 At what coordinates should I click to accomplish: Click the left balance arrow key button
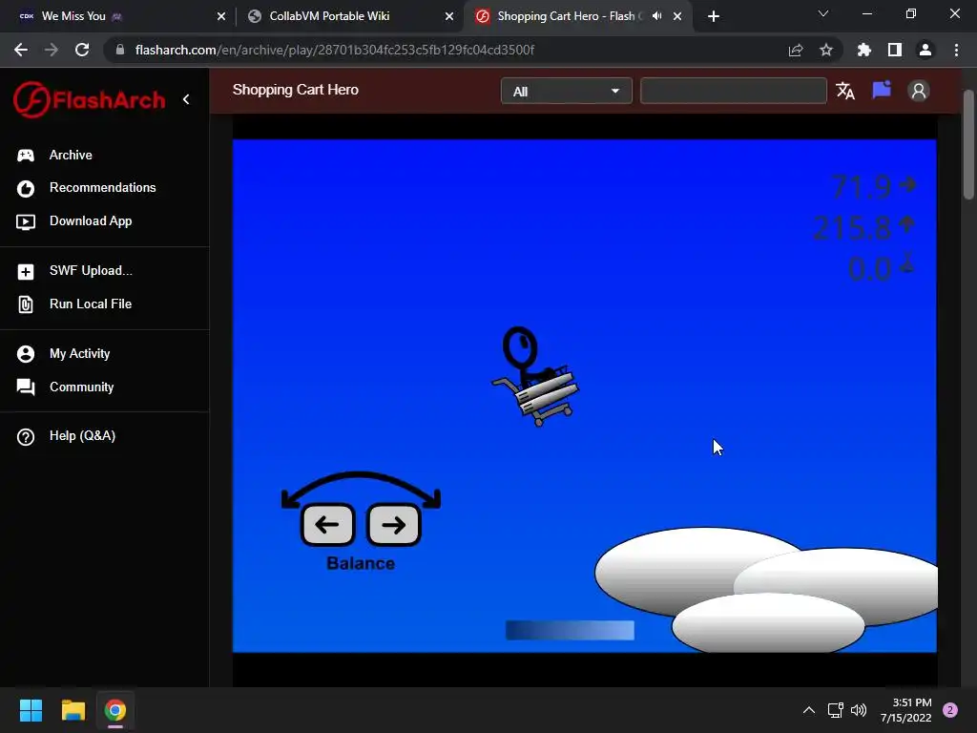pyautogui.click(x=328, y=525)
